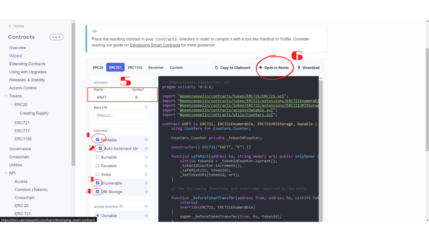The width and height of the screenshot is (429, 241).
Task: Toggle the Mintable checkbox
Action: tap(97, 140)
